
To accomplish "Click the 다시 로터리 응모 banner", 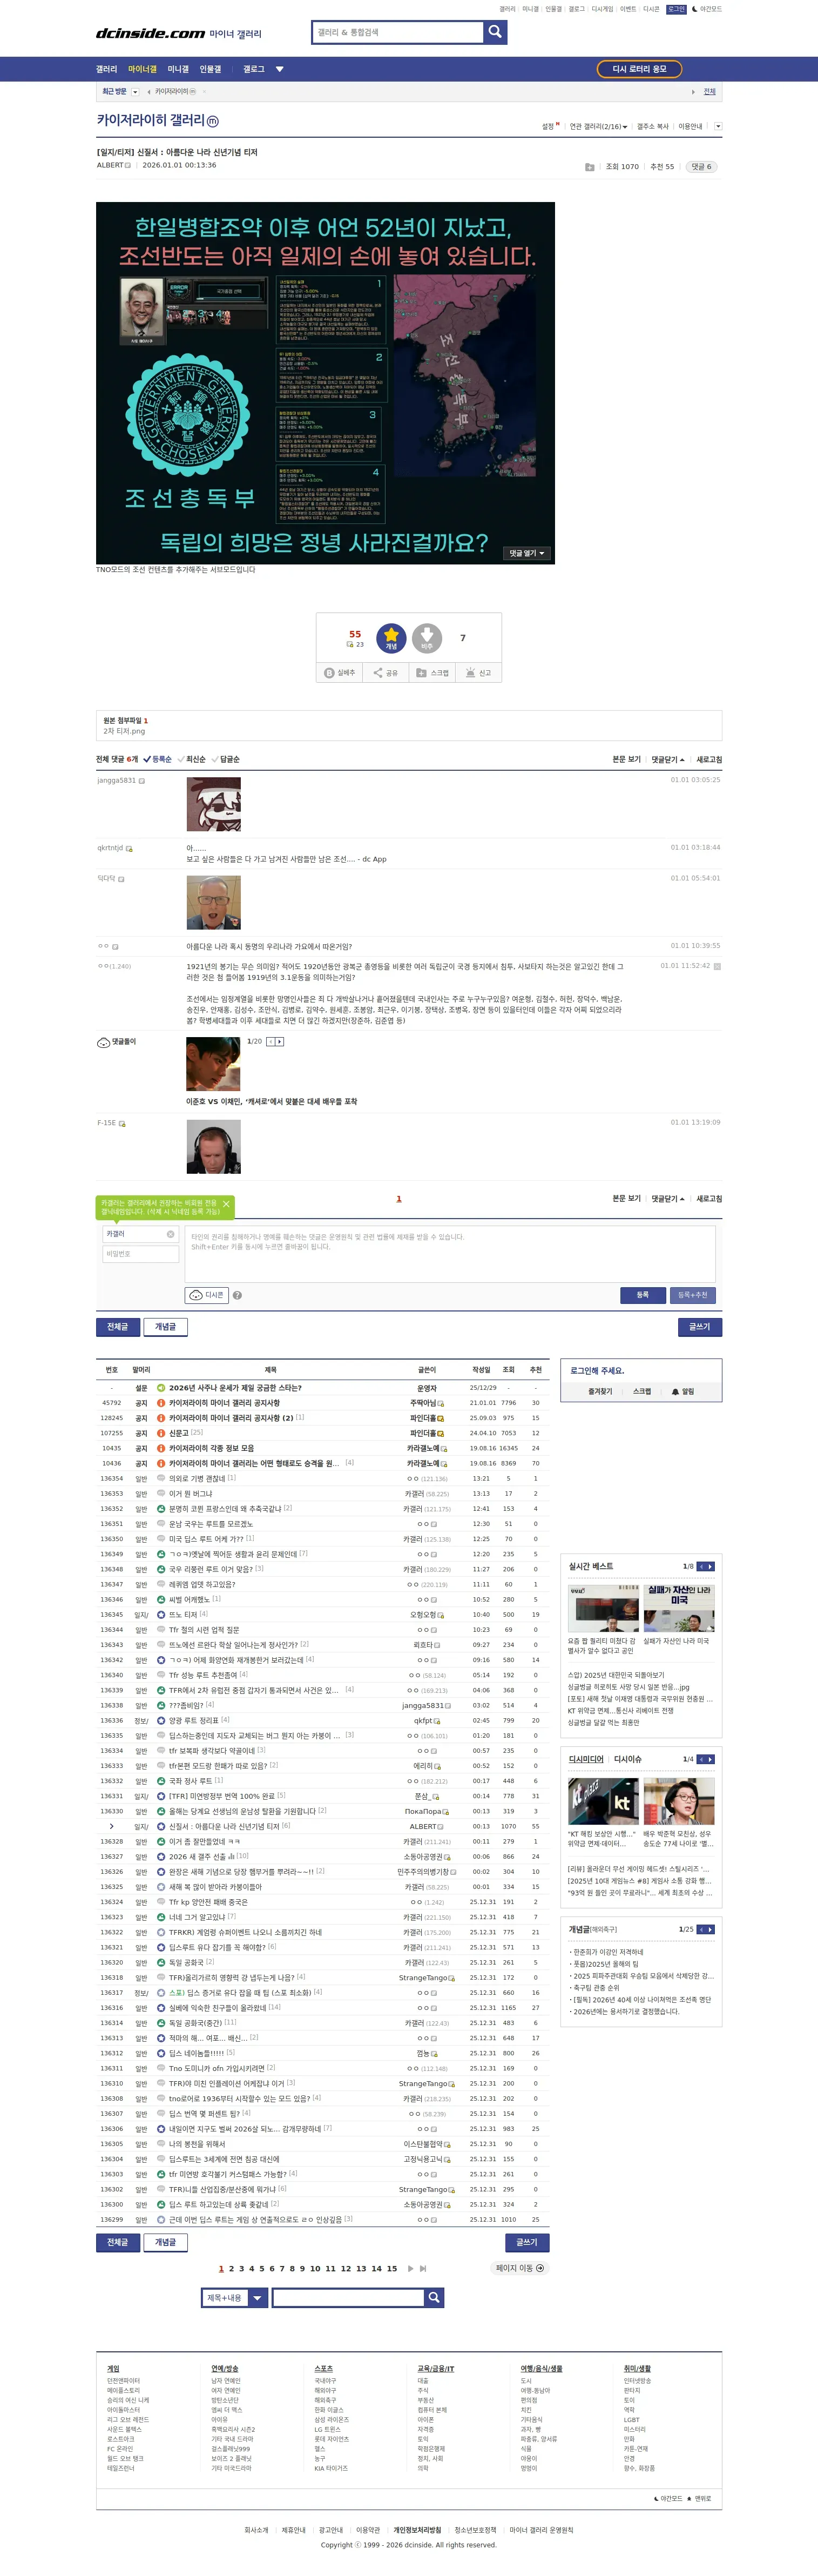I will (639, 69).
